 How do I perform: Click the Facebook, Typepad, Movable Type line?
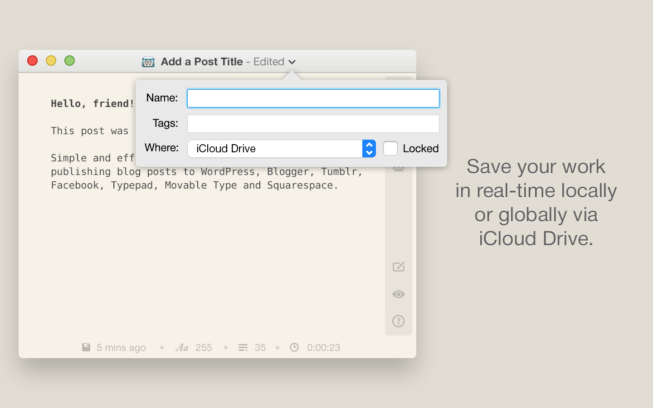click(x=195, y=185)
